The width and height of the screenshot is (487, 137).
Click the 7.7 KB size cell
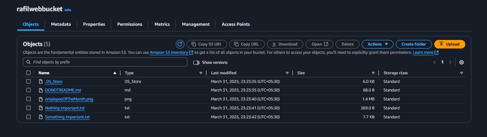tap(368, 117)
